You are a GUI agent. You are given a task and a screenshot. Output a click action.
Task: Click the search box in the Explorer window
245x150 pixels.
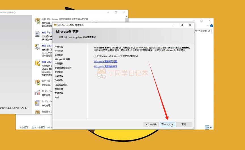pos(203,31)
